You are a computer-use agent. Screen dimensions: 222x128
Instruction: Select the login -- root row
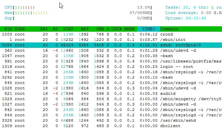click(111, 67)
